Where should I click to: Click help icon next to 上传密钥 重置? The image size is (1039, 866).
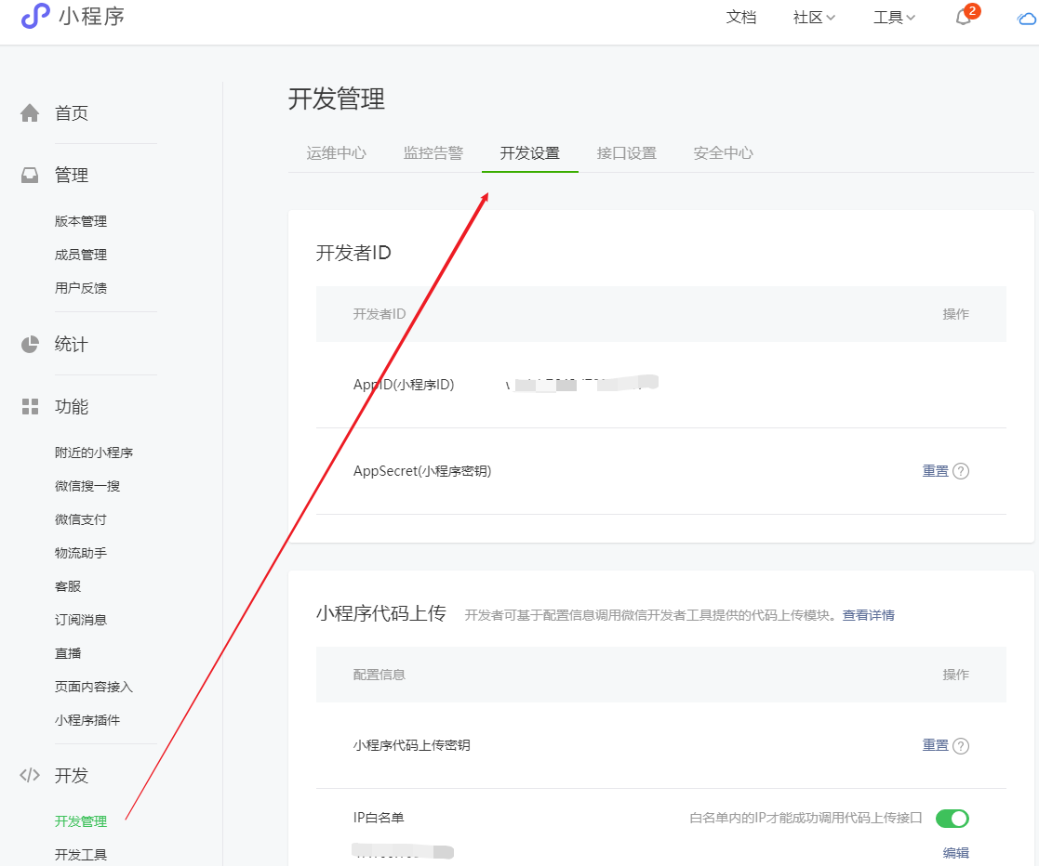point(961,745)
